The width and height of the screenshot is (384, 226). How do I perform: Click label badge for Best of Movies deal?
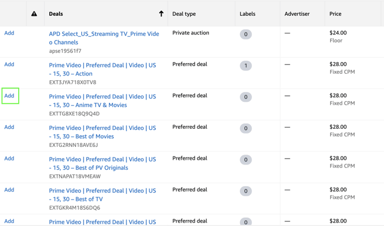[x=246, y=128]
